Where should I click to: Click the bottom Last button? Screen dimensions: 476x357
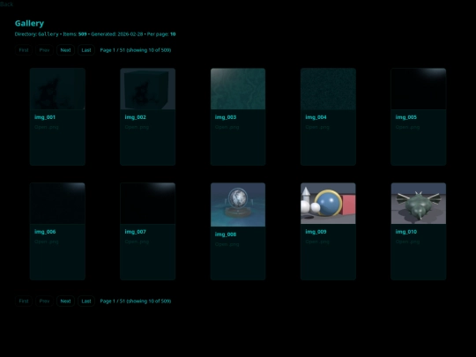click(86, 301)
